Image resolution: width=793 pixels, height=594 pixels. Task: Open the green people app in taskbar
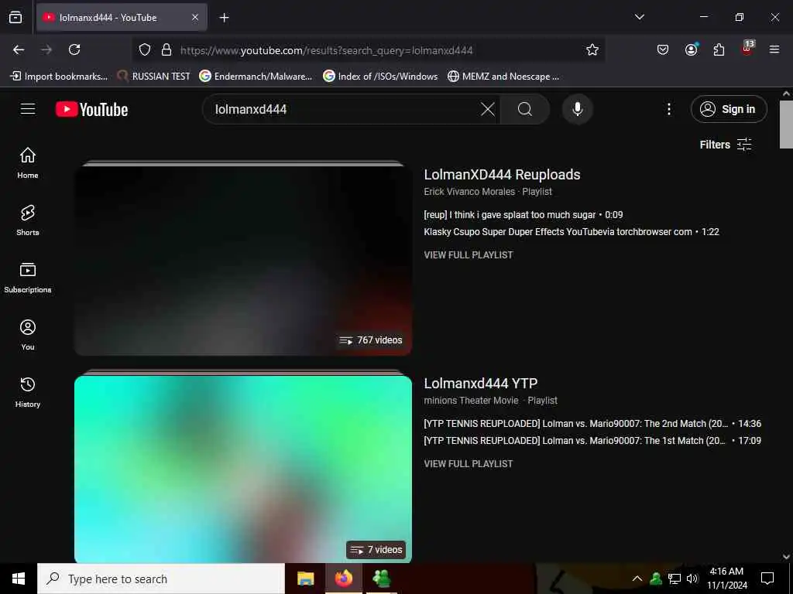[381, 579]
